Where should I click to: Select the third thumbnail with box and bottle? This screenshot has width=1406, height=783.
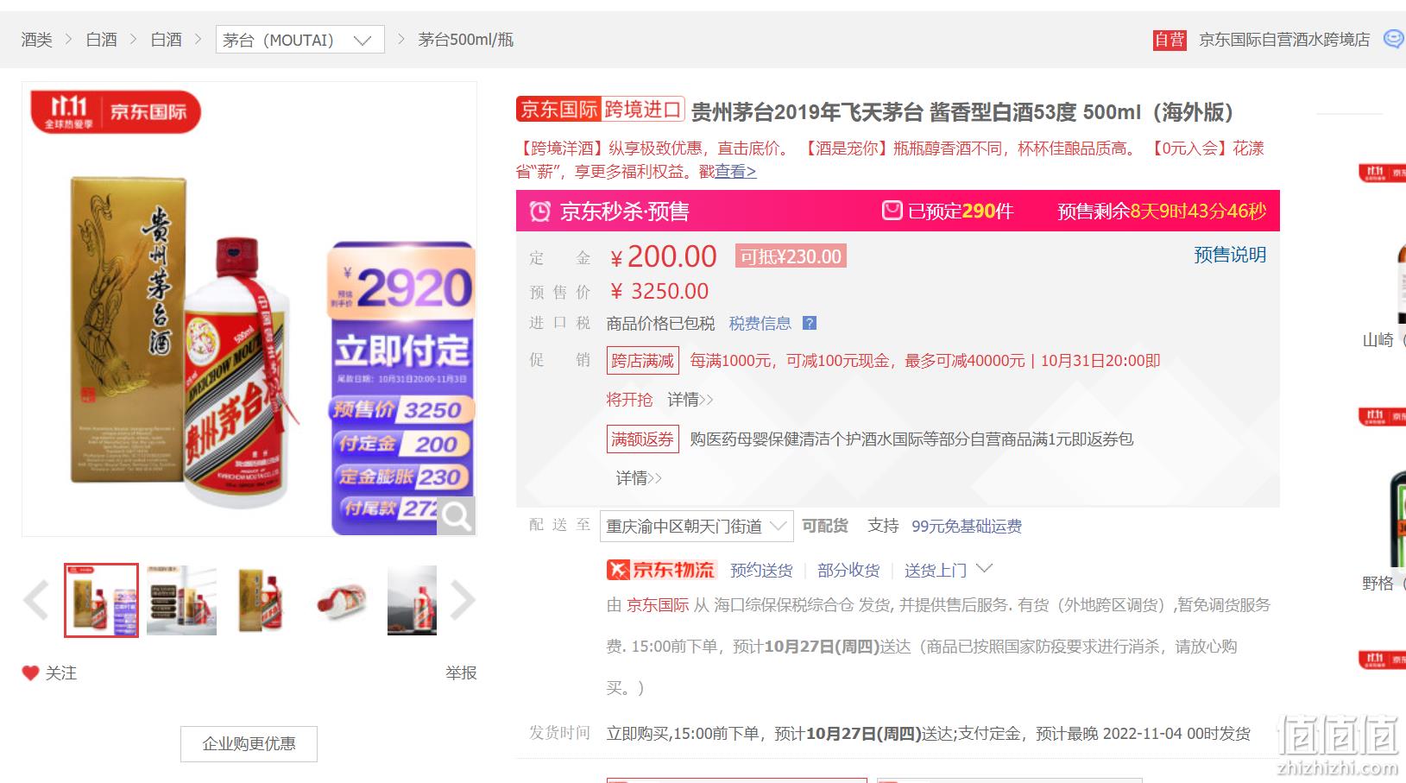pos(261,600)
